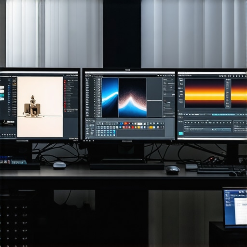Click the empty grey panel beside the peak preview
Screen dimensions: 247x247
tap(154, 97)
